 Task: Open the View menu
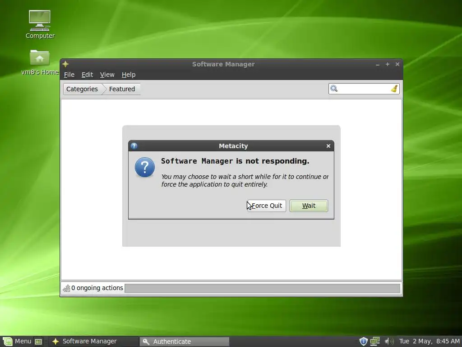click(x=107, y=75)
